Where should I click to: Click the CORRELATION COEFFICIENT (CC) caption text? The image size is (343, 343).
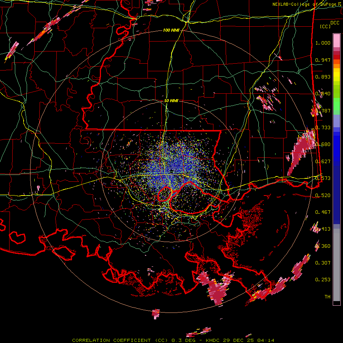120,340
